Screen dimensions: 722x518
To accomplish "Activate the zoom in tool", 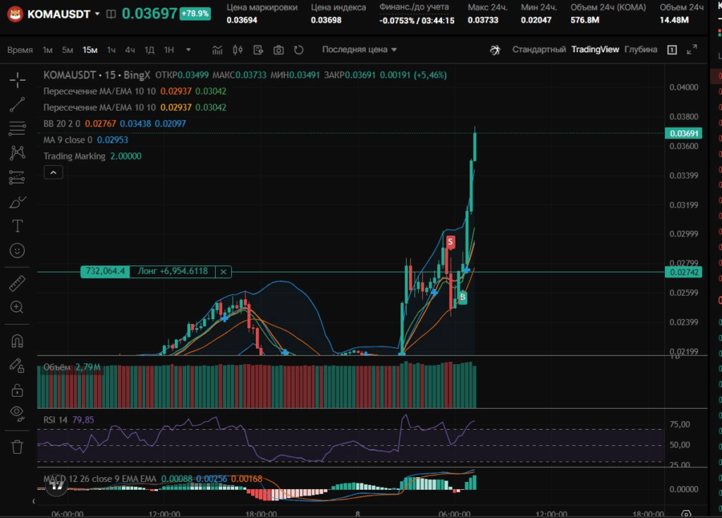I will 18,308.
